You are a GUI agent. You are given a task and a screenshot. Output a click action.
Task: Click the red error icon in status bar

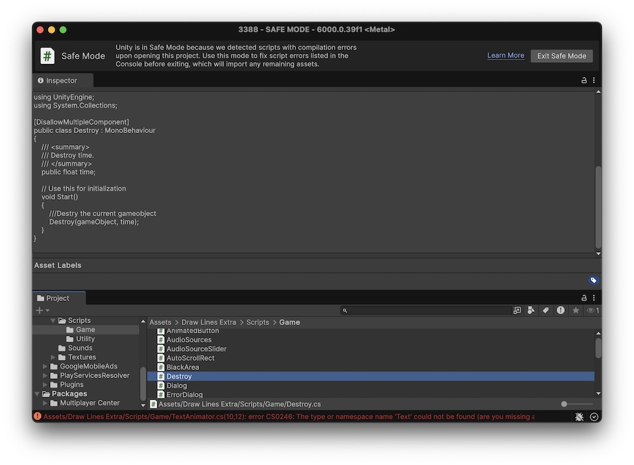tap(38, 416)
